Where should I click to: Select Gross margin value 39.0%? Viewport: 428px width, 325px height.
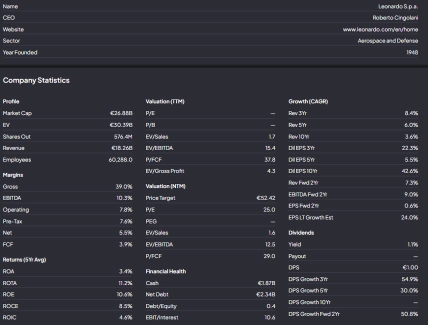[124, 186]
